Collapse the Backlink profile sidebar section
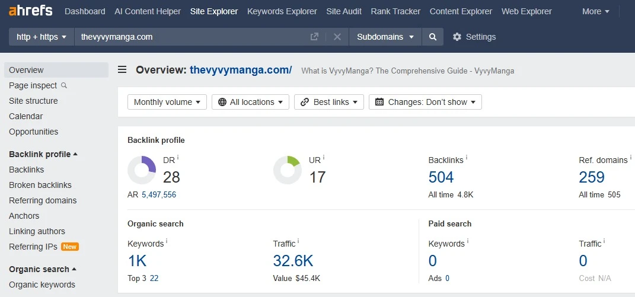Image resolution: width=635 pixels, height=297 pixels. tap(43, 154)
